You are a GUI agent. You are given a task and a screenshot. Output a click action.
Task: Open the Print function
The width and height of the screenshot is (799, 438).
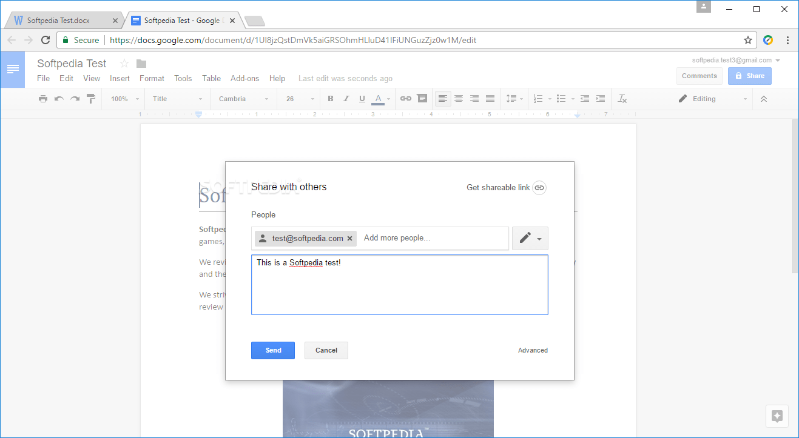click(x=43, y=99)
